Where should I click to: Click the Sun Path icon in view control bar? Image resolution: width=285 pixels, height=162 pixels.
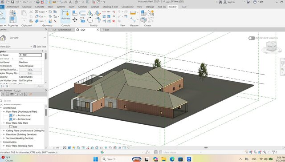click(74, 148)
